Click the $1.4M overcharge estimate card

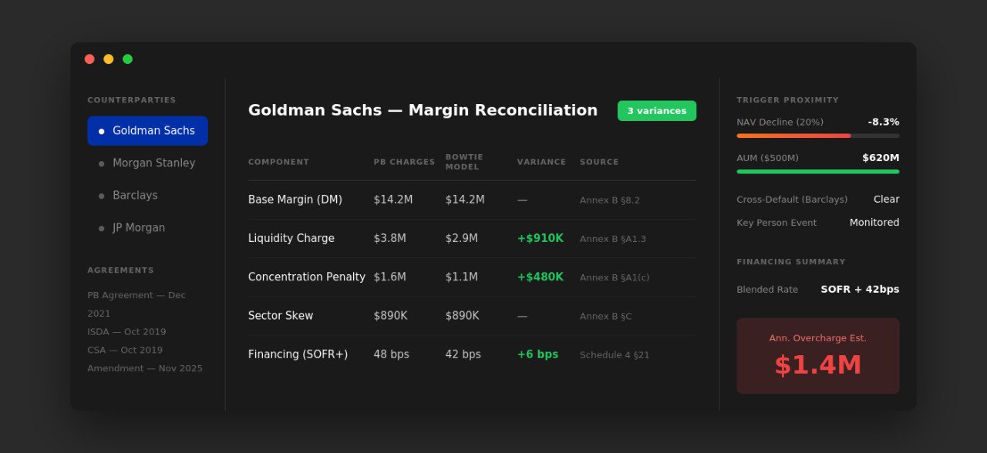tap(817, 356)
